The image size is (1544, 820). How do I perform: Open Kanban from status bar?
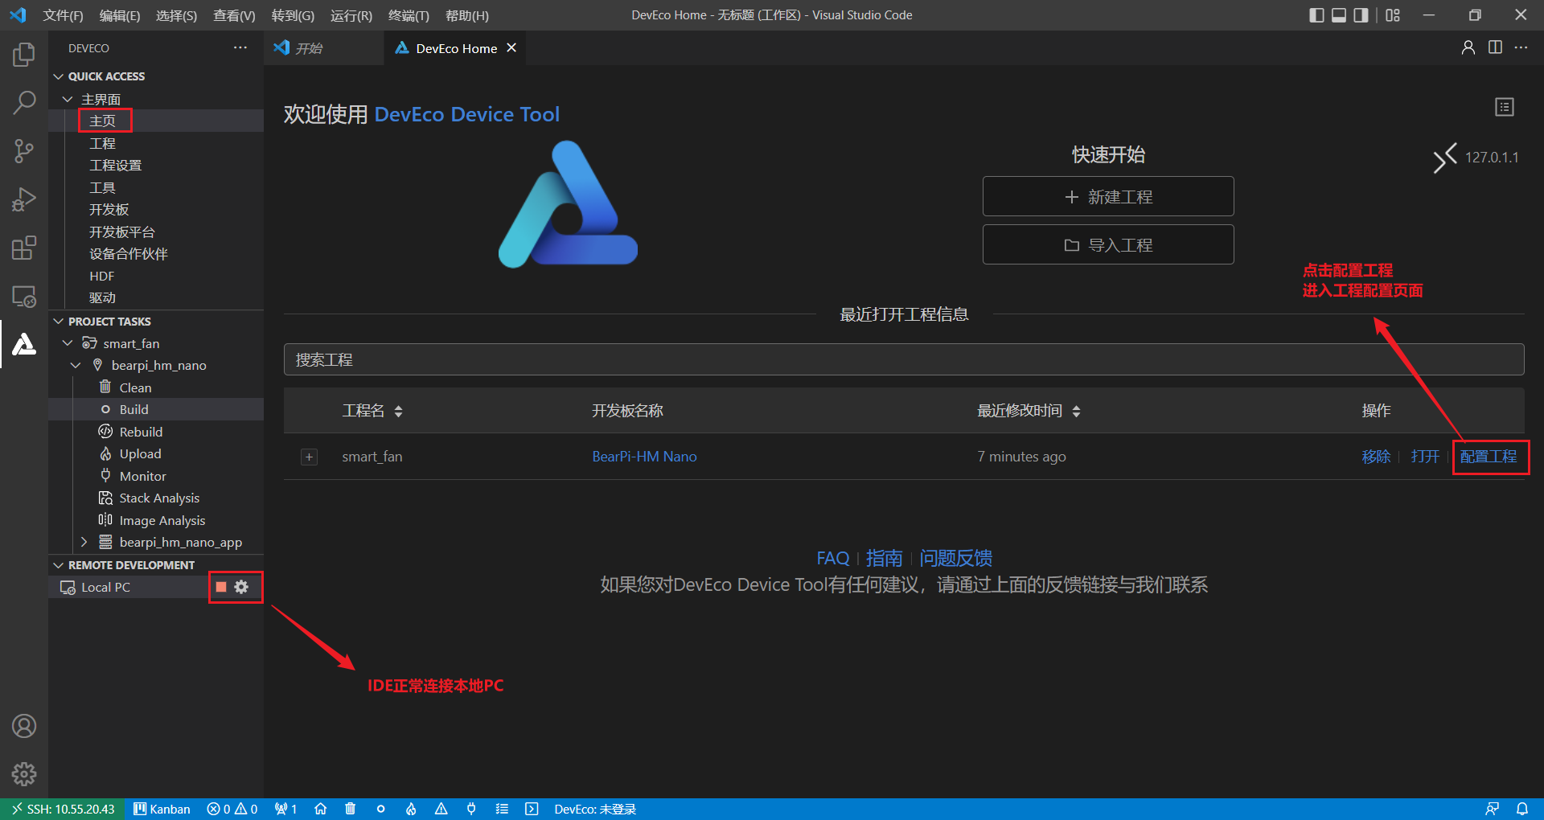(162, 809)
